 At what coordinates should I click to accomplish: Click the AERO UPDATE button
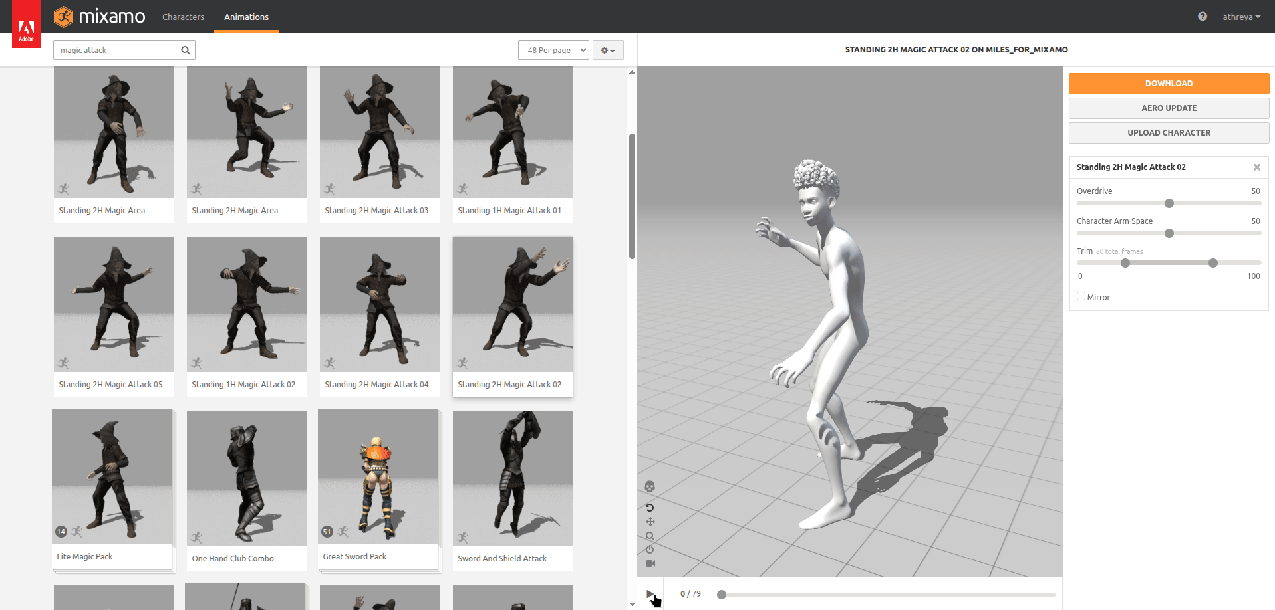1169,108
